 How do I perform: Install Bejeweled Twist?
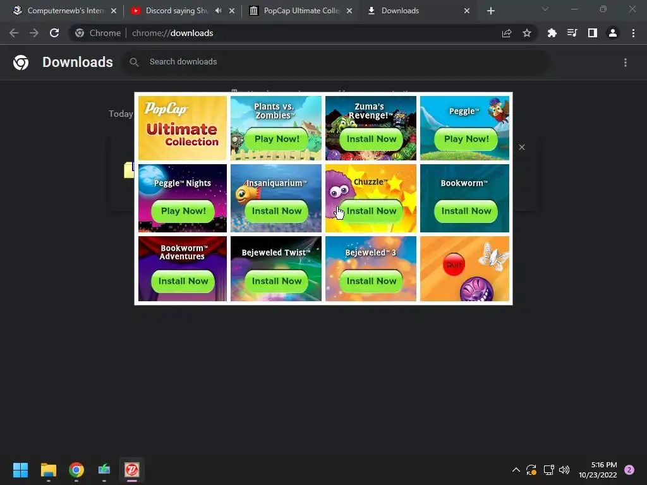click(277, 281)
